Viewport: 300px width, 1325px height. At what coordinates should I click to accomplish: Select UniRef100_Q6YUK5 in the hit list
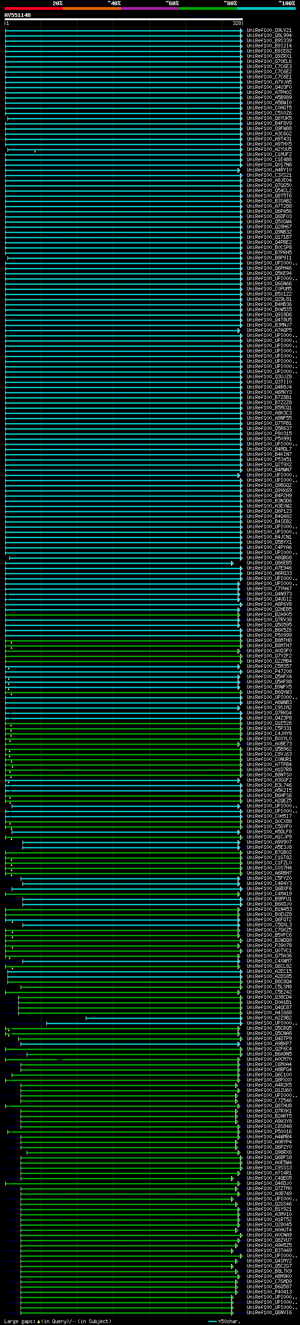269,118
